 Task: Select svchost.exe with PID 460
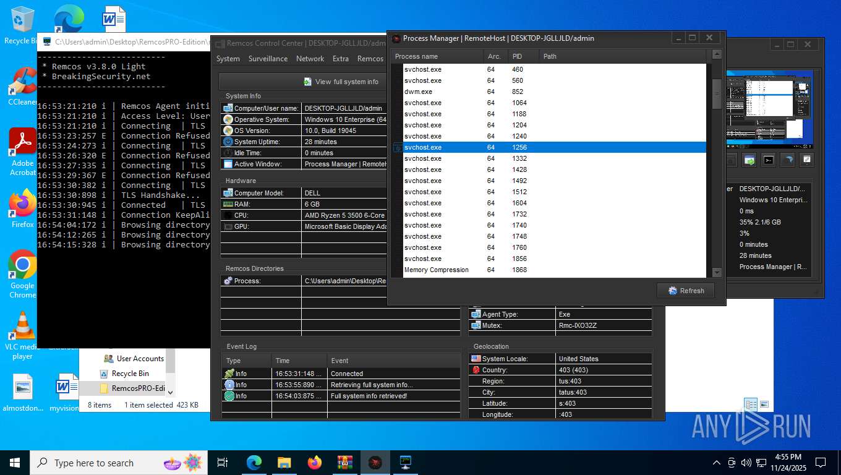click(549, 69)
